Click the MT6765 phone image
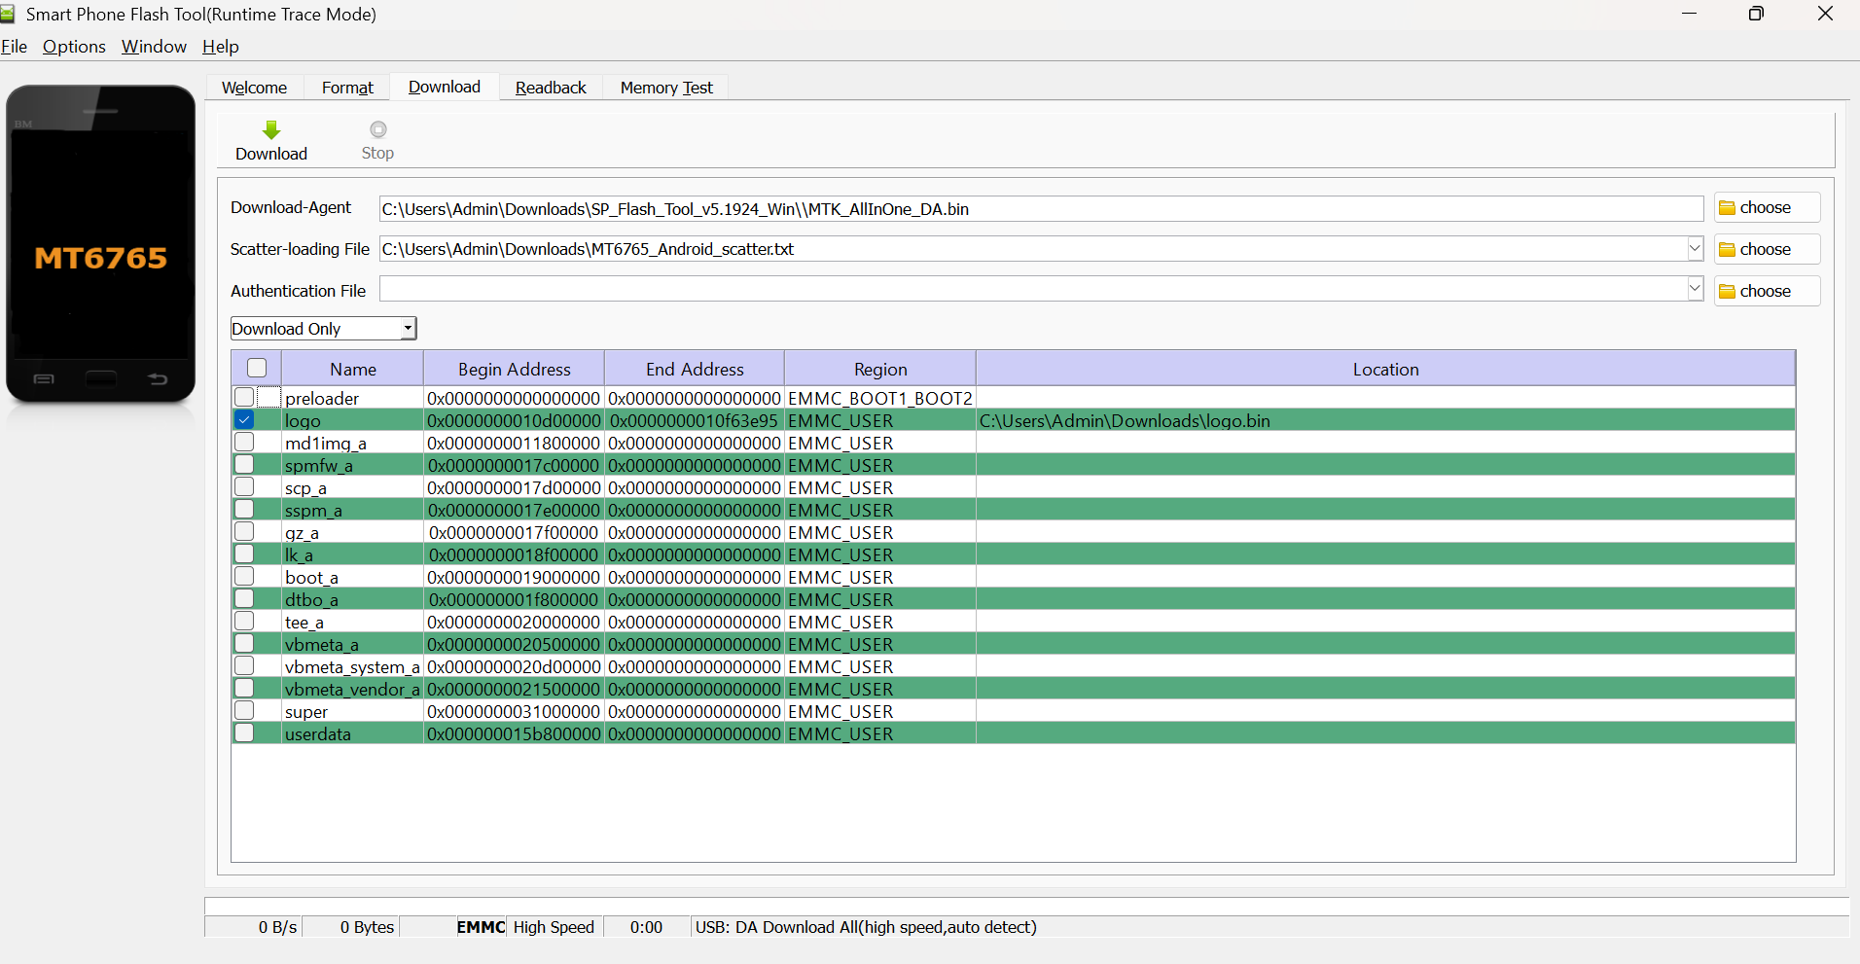Screen dimensions: 1860x964 pyautogui.click(x=101, y=244)
